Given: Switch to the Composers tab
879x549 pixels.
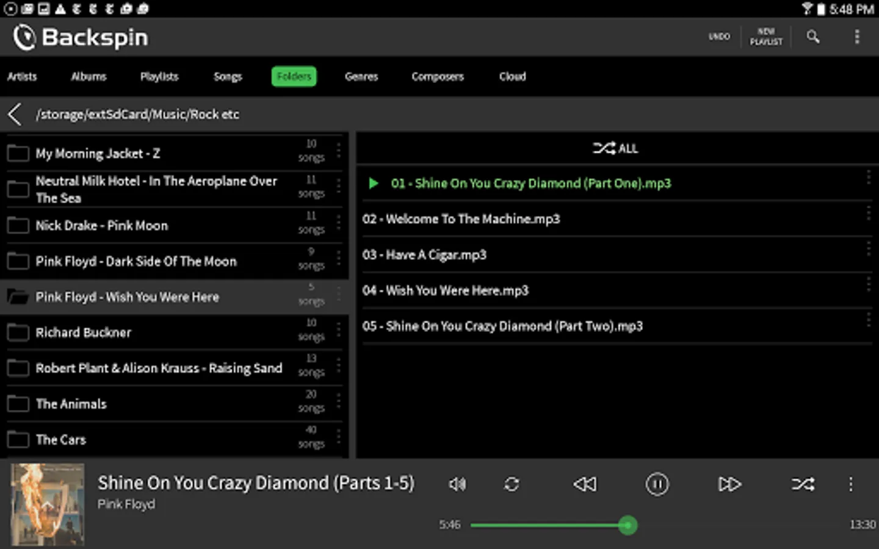Looking at the screenshot, I should [438, 76].
